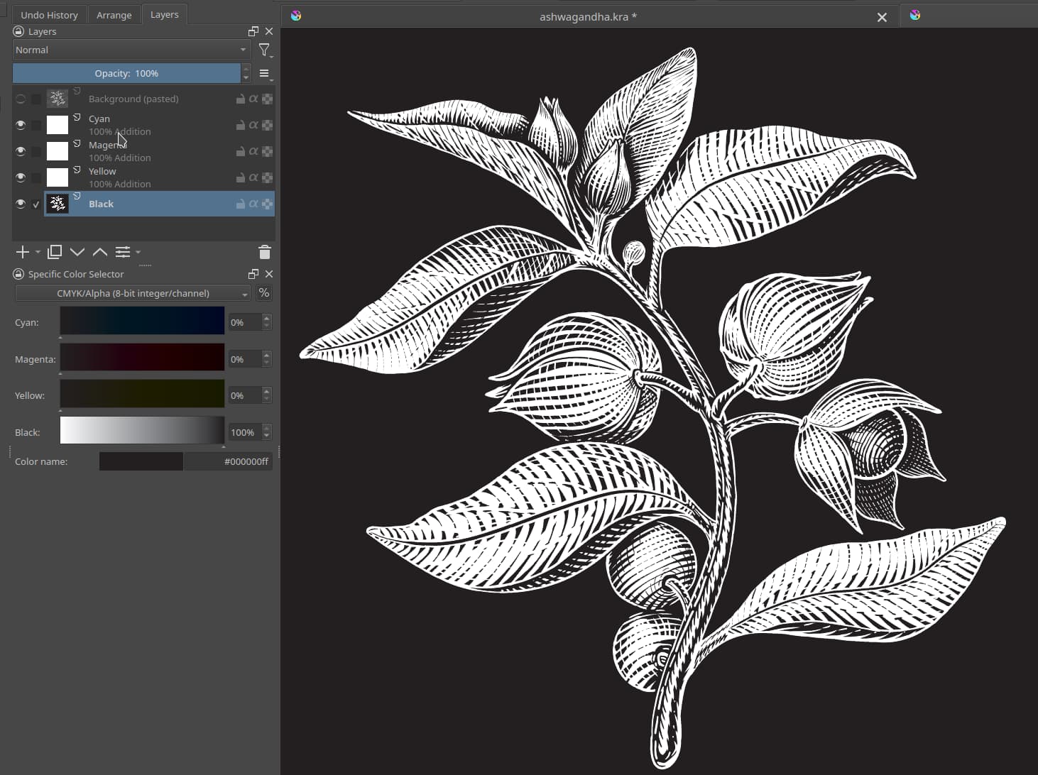Click the Color name hex input field
This screenshot has height=775, width=1038.
(x=227, y=461)
